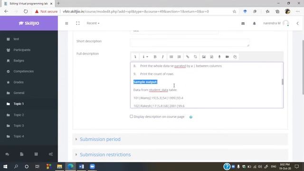Open help for Display description option

191,117
